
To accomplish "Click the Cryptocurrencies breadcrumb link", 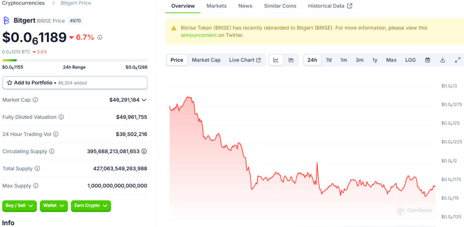I will 24,3.
